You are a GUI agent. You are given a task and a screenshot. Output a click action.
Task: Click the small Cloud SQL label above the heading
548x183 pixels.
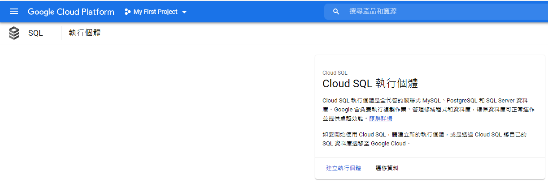click(x=335, y=73)
